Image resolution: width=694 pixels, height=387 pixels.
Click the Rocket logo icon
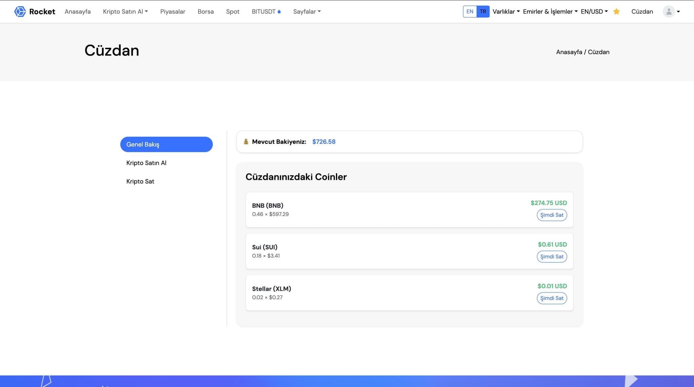[20, 12]
